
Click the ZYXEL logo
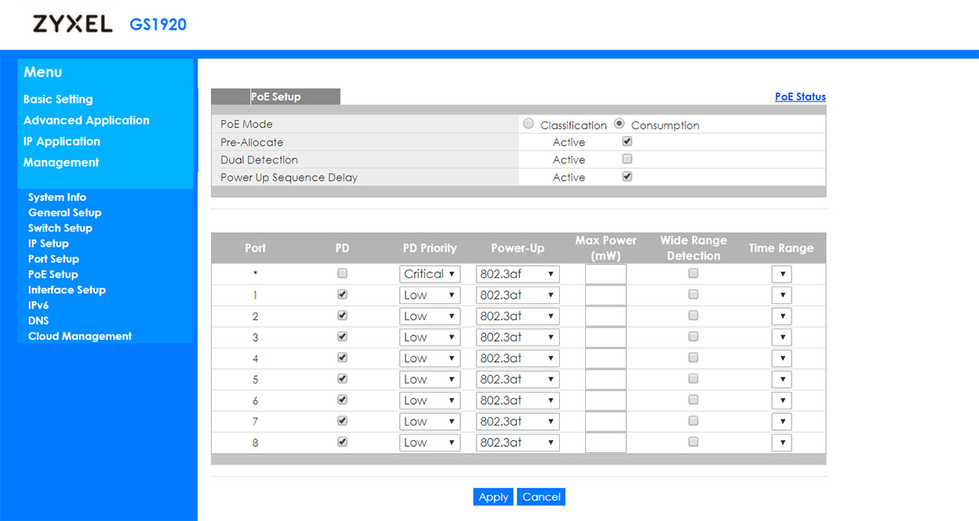(x=73, y=24)
